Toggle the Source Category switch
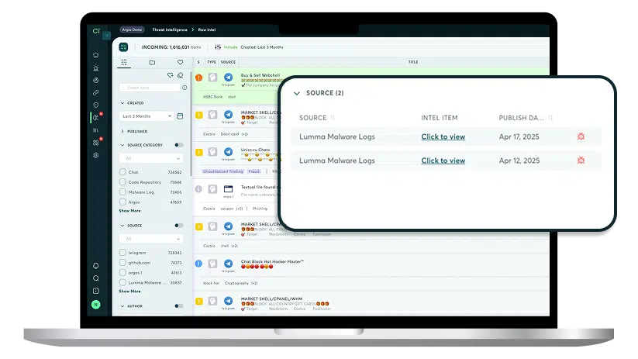 (179, 145)
